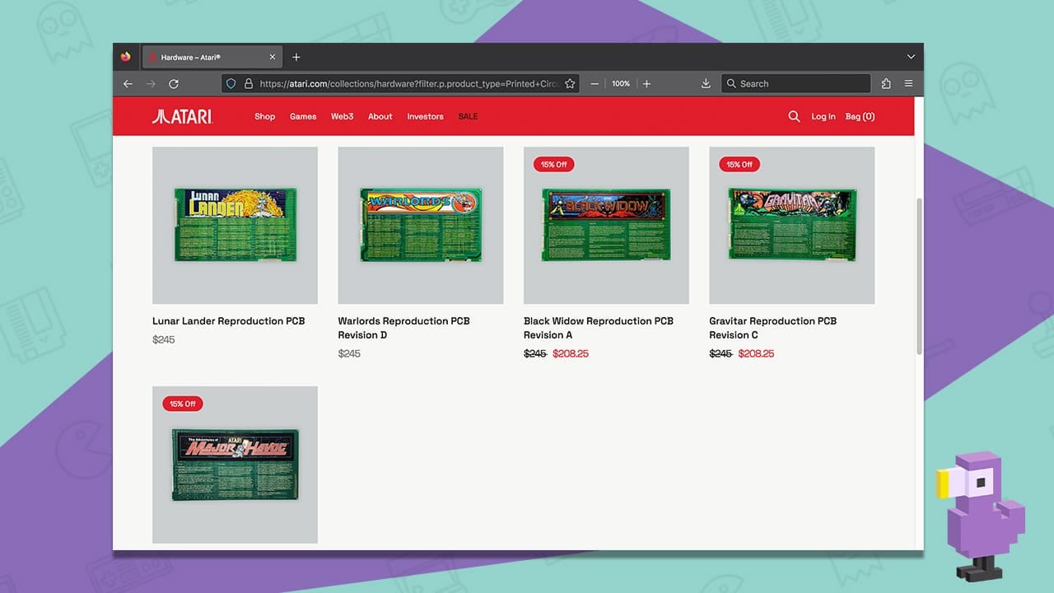Open Warlords PCB product image
Viewport: 1054px width, 593px height.
click(x=421, y=225)
